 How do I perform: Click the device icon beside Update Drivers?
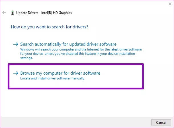(13, 13)
